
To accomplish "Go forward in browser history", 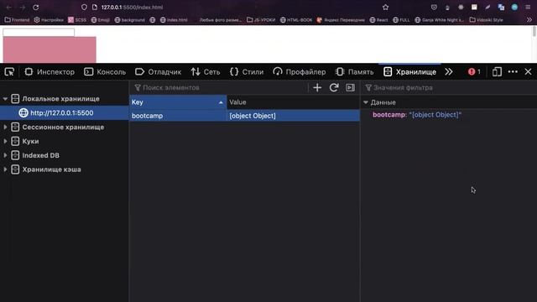I will (23, 8).
